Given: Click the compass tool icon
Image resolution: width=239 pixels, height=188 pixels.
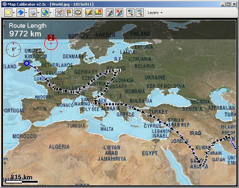Looking at the screenshot, I should 78,13.
